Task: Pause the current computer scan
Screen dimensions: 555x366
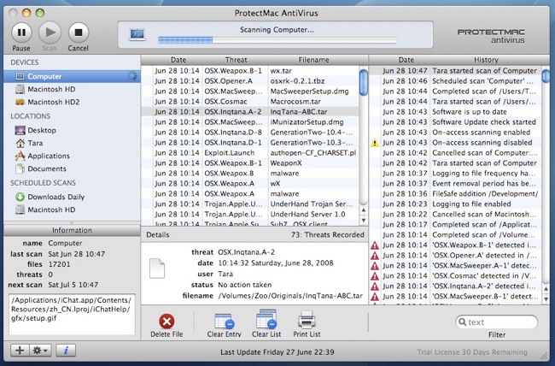Action: pos(21,32)
